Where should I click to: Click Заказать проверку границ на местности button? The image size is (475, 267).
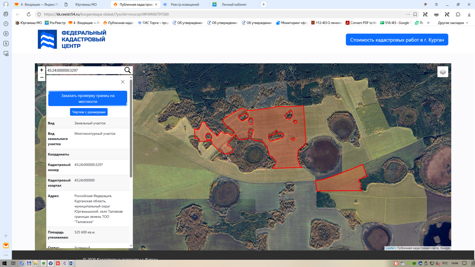tap(88, 98)
